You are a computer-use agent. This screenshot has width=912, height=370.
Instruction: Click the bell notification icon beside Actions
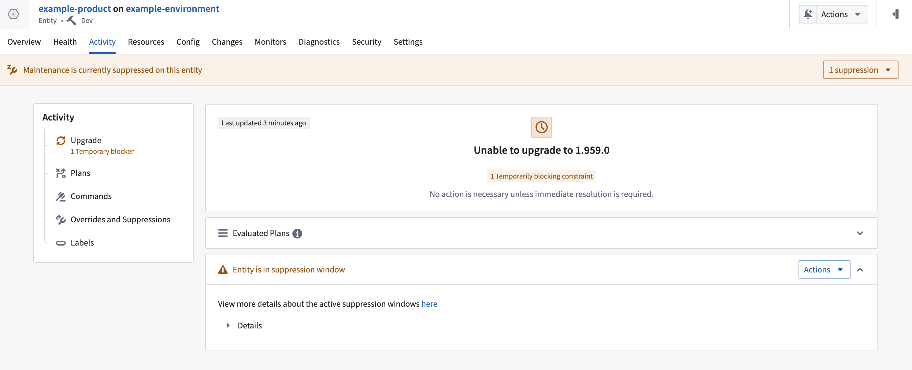(x=808, y=14)
